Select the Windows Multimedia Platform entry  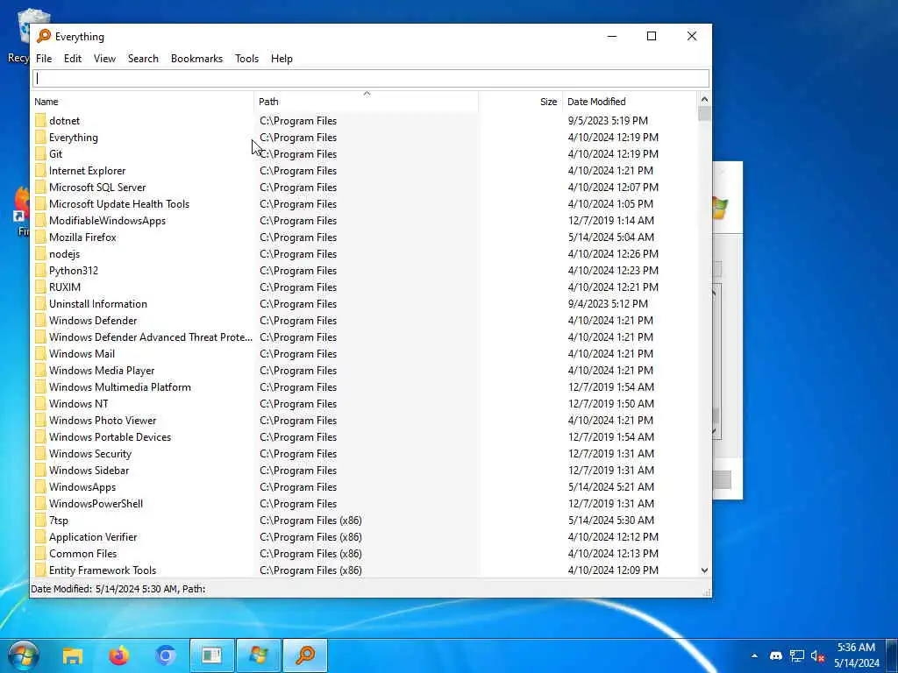(119, 386)
